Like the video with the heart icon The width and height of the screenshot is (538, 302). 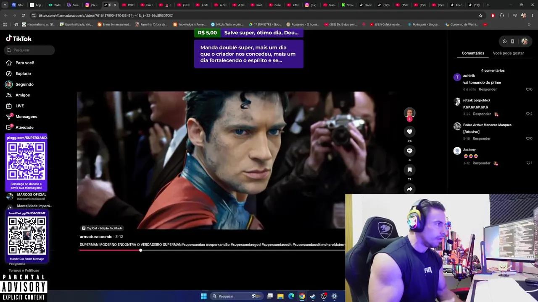pos(409,132)
